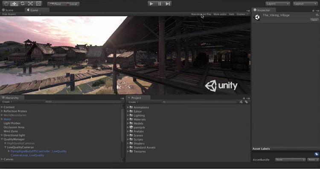
Task: Click Search by Type icon
Action: 241,102
